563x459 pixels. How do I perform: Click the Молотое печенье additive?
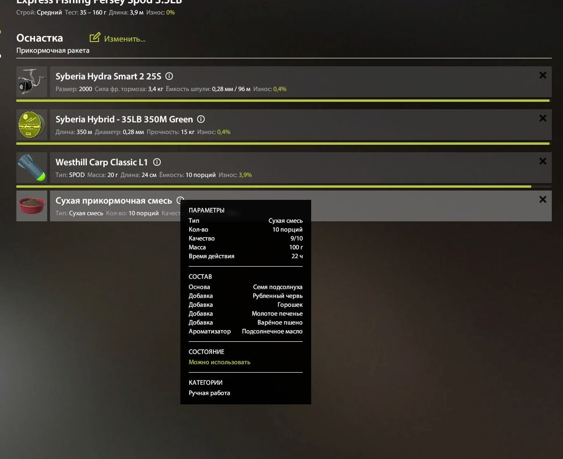(277, 313)
